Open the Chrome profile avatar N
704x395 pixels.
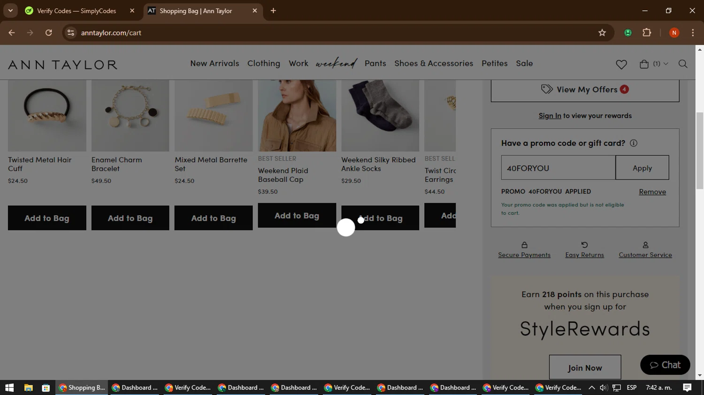point(674,33)
